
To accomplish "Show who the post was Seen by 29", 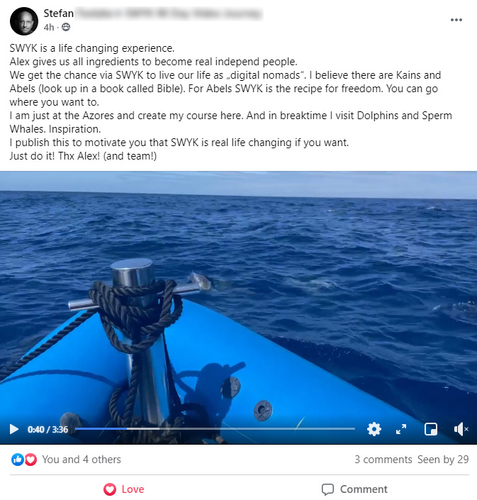I will click(443, 460).
